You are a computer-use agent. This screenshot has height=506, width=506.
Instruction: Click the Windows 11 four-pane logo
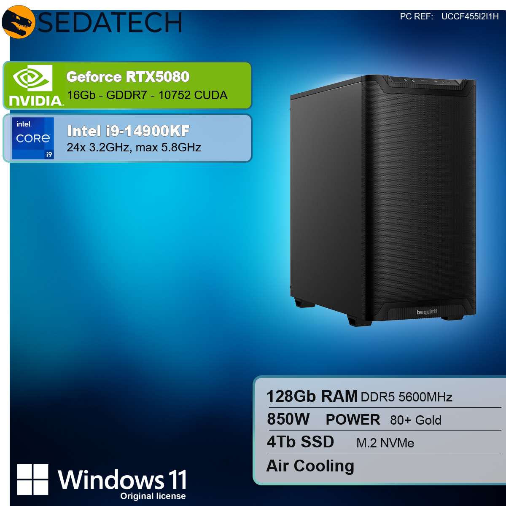coord(33,480)
